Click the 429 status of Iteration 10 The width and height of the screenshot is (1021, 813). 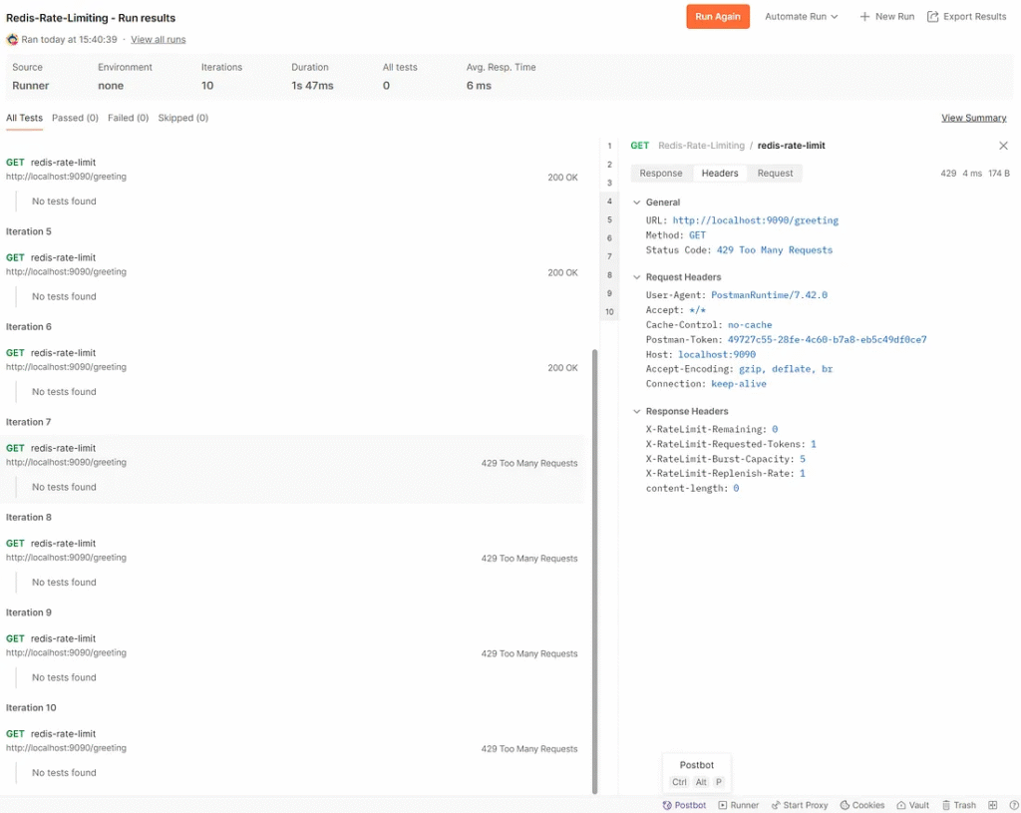(x=528, y=749)
